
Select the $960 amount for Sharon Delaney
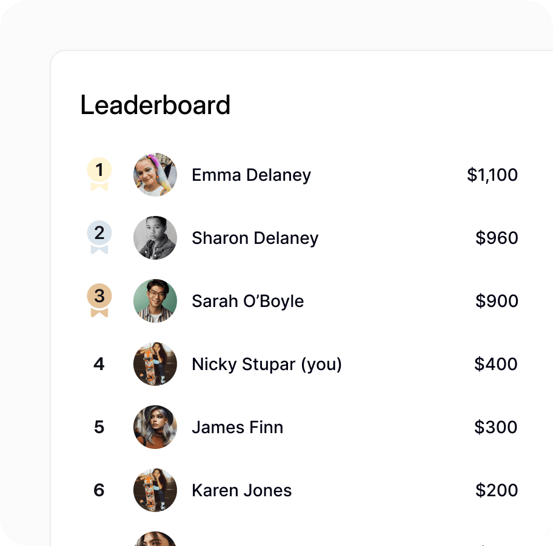[x=497, y=238]
